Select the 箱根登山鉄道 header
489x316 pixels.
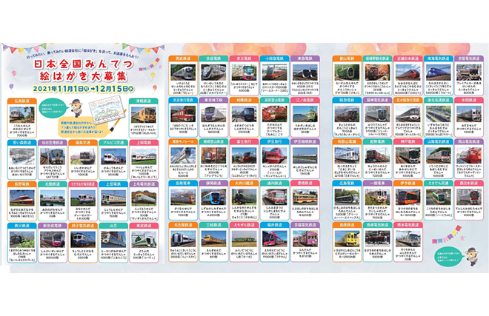[213, 141]
